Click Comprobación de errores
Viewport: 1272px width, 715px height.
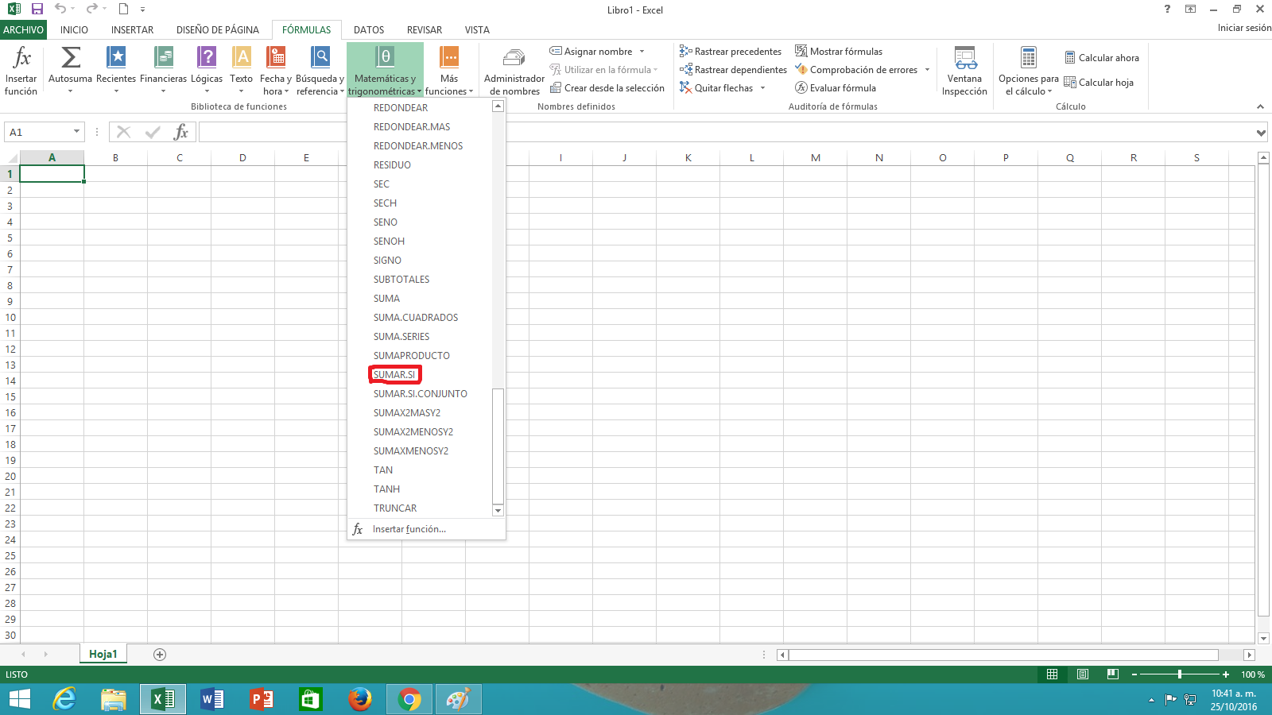pos(856,70)
